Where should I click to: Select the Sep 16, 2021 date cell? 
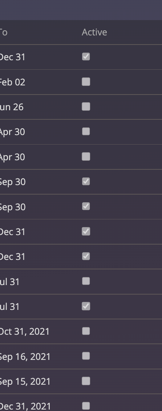[x=25, y=357]
